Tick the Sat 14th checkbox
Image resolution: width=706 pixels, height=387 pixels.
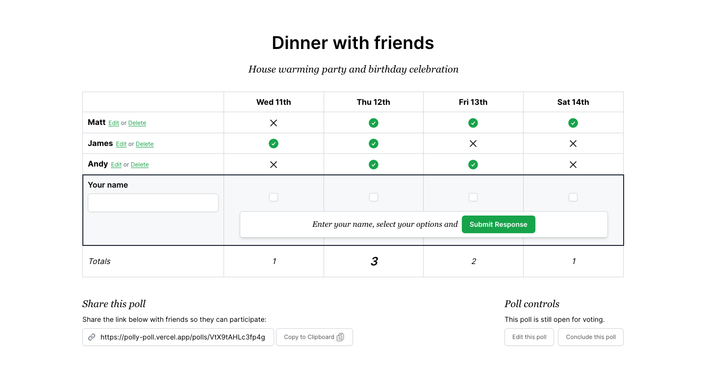(573, 197)
